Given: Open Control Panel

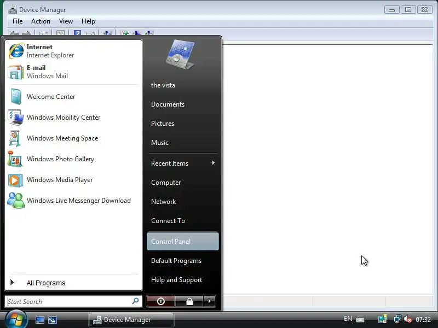Looking at the screenshot, I should [183, 241].
